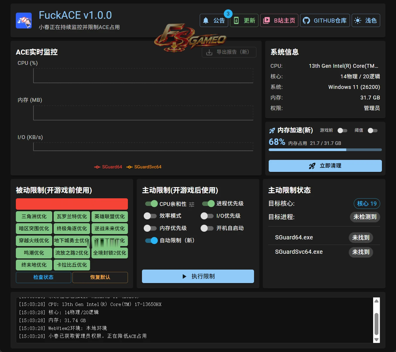396x352 pixels.
Task: Click 立即清理 clean now button
Action: point(325,166)
